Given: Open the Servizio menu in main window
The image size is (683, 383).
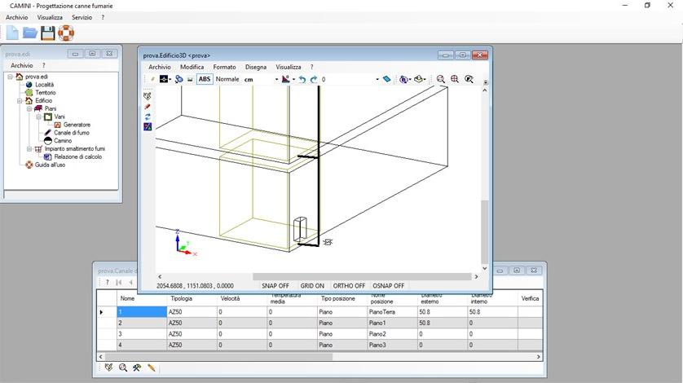Looking at the screenshot, I should [x=82, y=17].
